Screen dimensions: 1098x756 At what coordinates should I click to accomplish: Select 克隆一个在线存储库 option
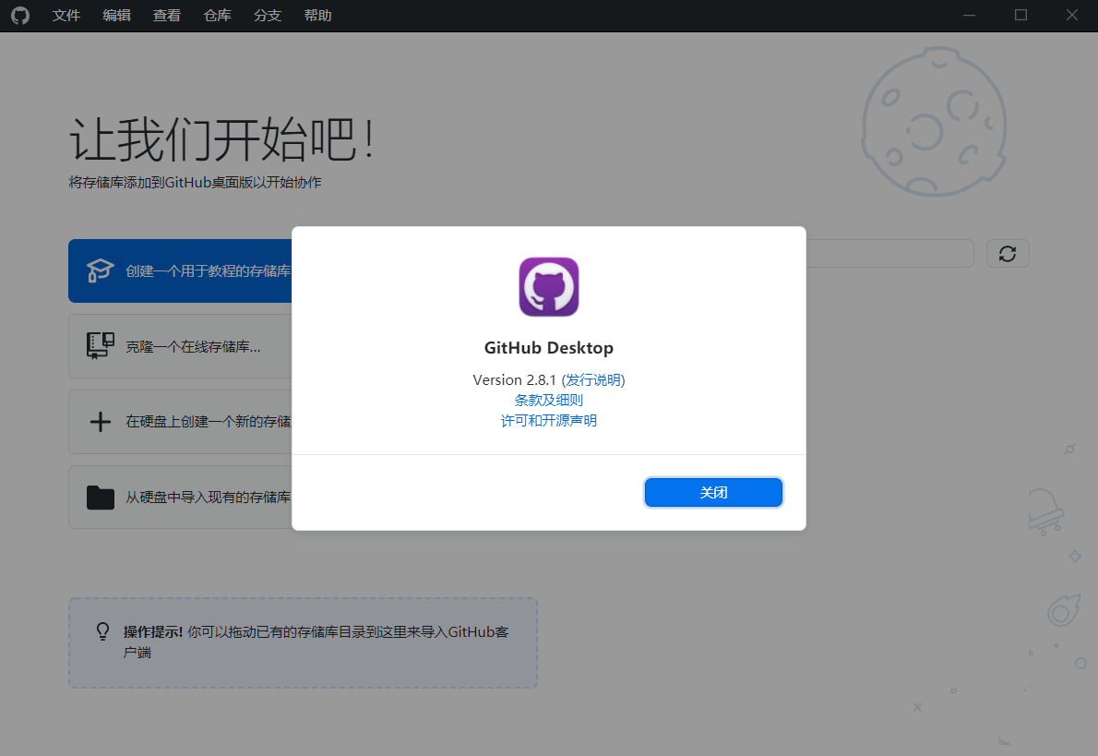(181, 346)
